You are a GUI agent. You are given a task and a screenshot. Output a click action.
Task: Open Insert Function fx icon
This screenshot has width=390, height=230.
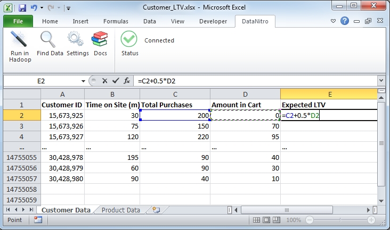[x=127, y=81]
